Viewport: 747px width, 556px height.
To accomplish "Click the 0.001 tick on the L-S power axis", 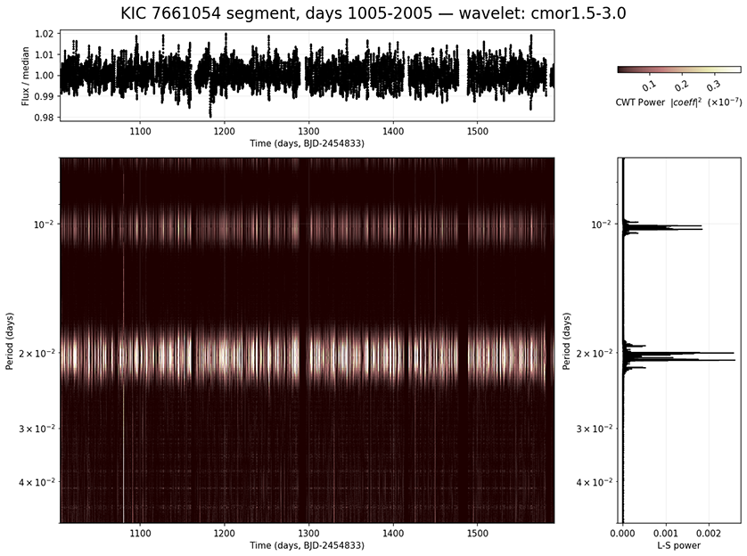I will (x=666, y=533).
